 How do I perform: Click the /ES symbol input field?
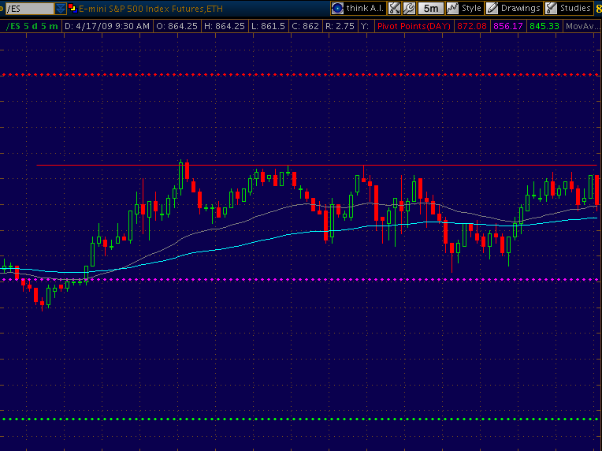[30, 8]
